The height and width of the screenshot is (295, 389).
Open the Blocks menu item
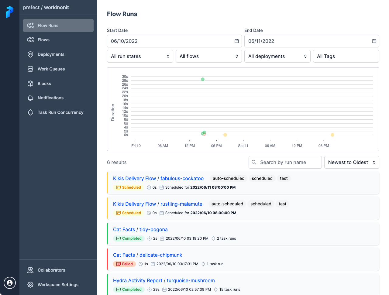point(58,84)
